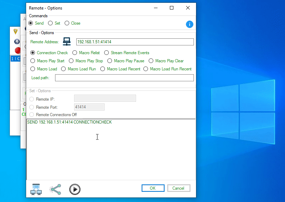Confirm with the OK button
This screenshot has height=202, width=285.
point(153,188)
